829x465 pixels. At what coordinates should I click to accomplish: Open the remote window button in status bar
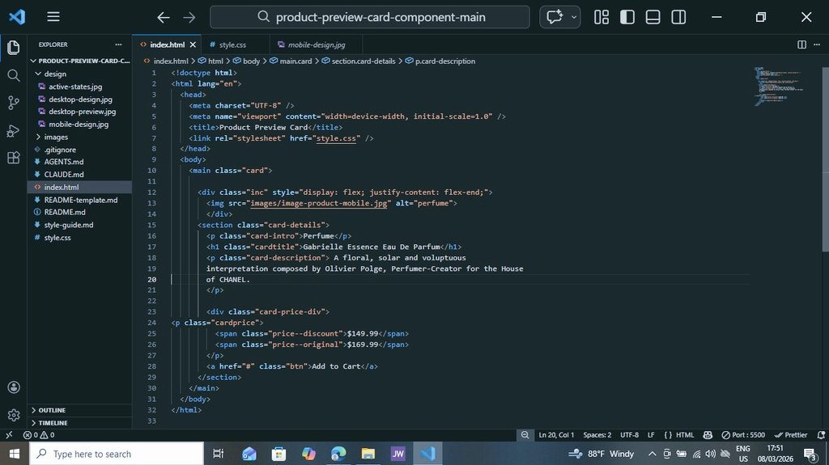(x=9, y=435)
